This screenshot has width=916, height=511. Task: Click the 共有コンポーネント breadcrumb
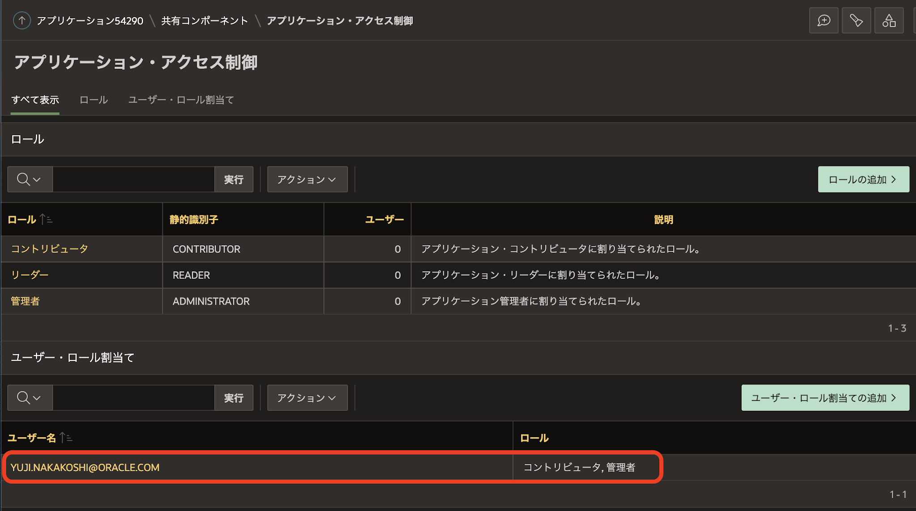tap(204, 21)
